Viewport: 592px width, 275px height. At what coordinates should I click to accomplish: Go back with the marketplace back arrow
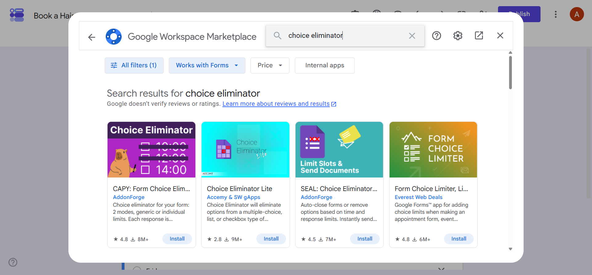point(92,37)
